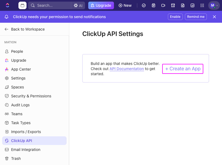Open Settings in the sidebar
This screenshot has height=165, width=222.
tap(34, 78)
